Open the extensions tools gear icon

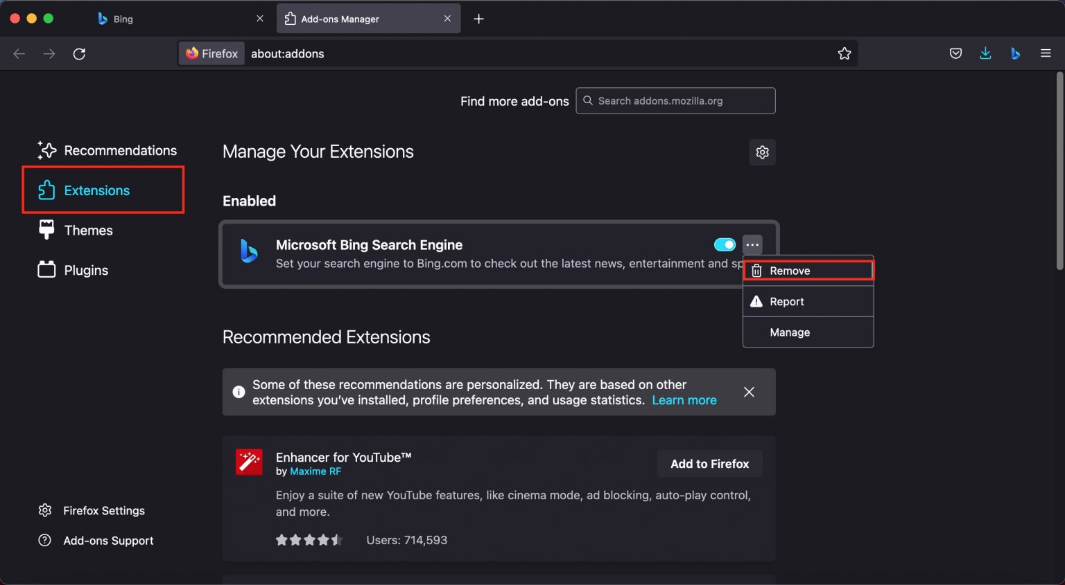click(762, 152)
